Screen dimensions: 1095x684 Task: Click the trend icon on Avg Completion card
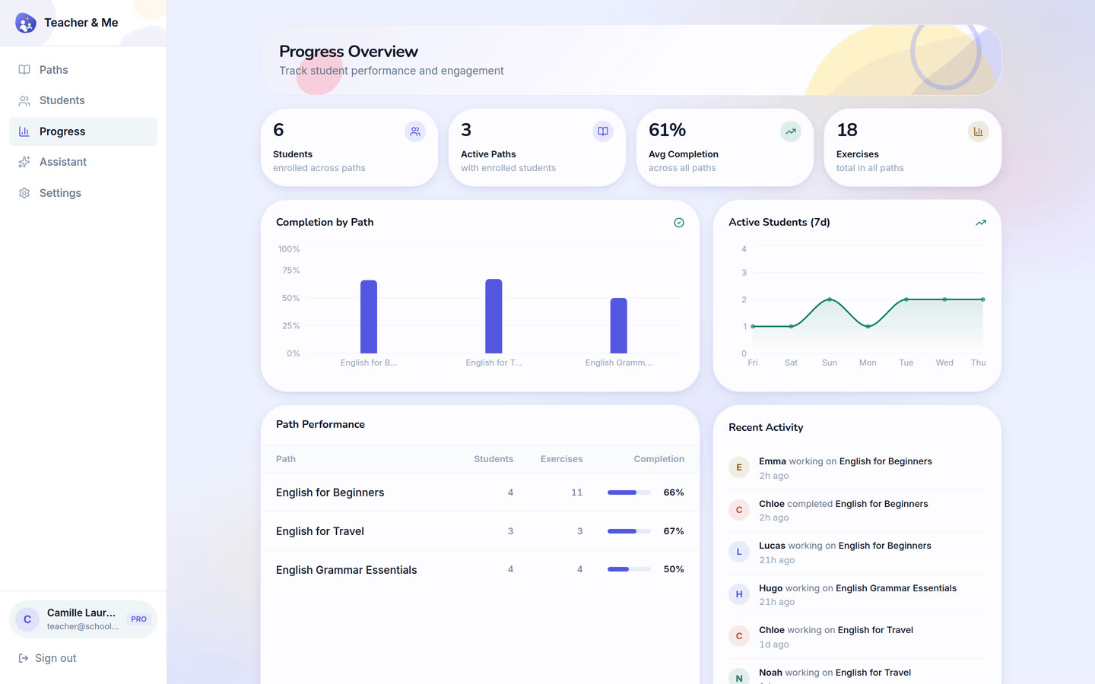(x=791, y=131)
